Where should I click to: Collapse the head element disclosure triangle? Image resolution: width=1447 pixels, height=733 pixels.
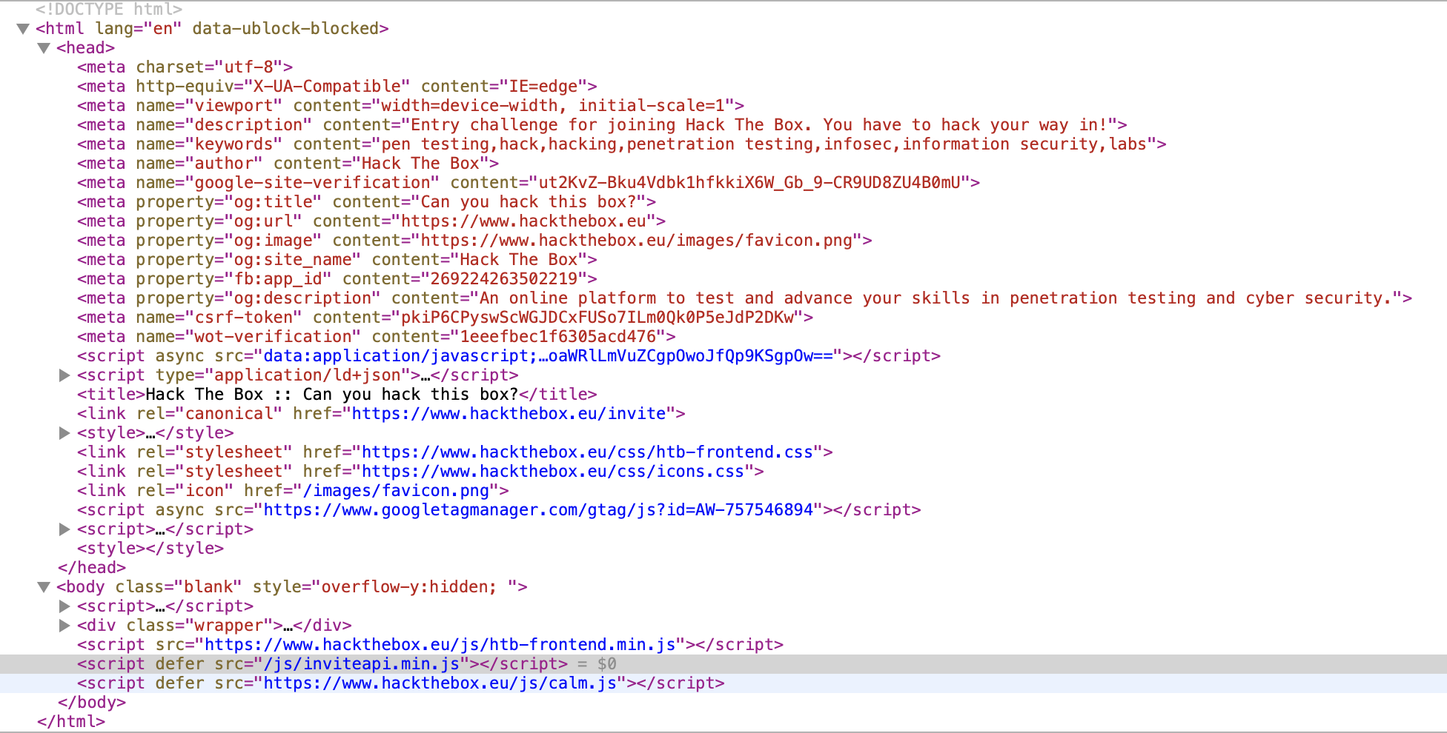(x=44, y=48)
